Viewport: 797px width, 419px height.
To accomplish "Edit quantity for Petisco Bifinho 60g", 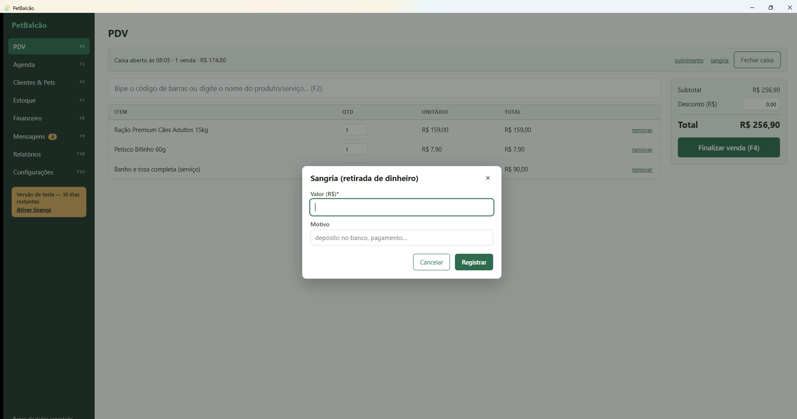I will click(x=354, y=149).
